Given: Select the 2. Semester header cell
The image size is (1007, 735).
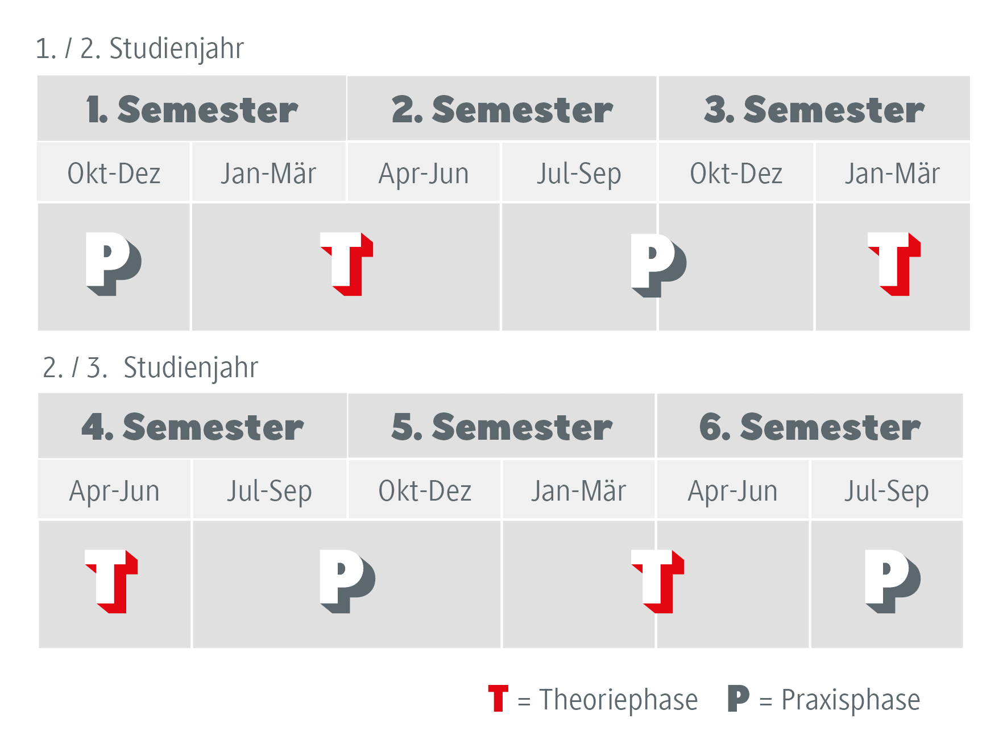Looking at the screenshot, I should pos(502,108).
